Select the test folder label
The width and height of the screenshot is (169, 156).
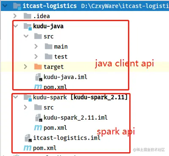click(x=61, y=57)
